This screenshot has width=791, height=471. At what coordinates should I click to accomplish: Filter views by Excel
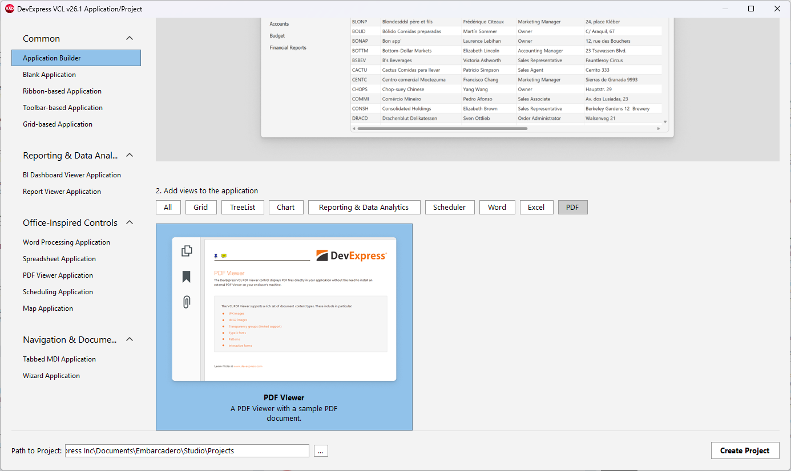(536, 208)
